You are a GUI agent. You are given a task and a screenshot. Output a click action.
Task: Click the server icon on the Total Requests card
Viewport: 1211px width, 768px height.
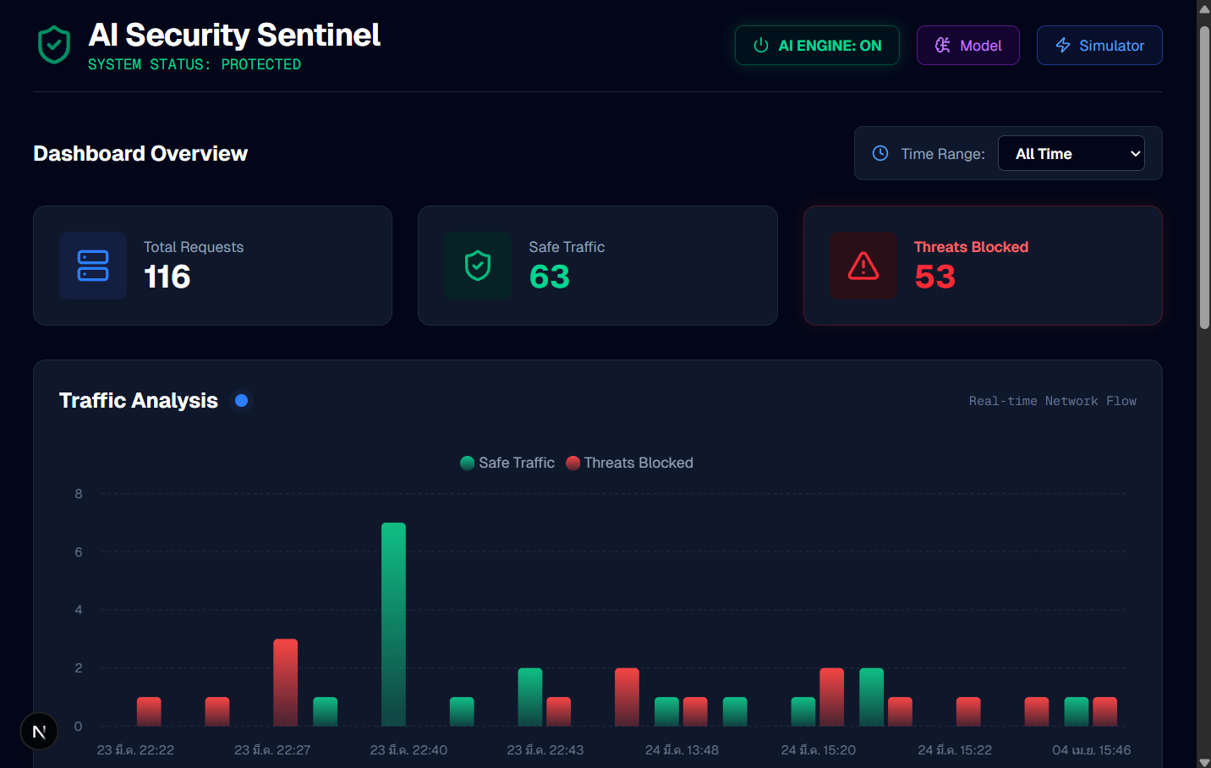coord(93,265)
